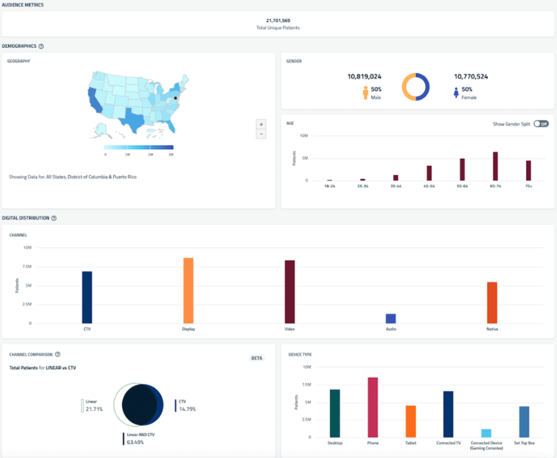
Task: Select the Tablet device bar
Action: 411,422
